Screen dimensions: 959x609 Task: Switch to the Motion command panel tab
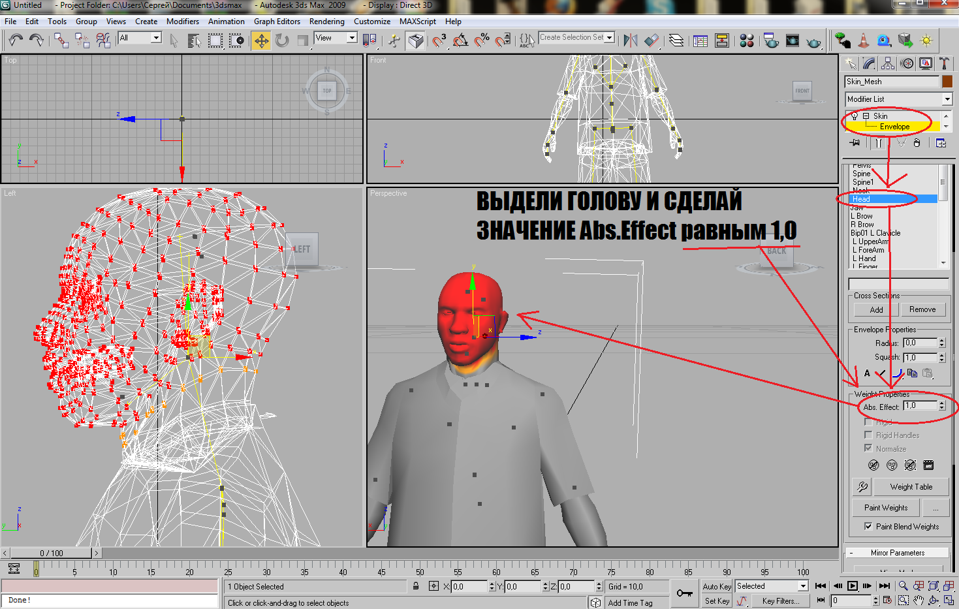coord(907,63)
